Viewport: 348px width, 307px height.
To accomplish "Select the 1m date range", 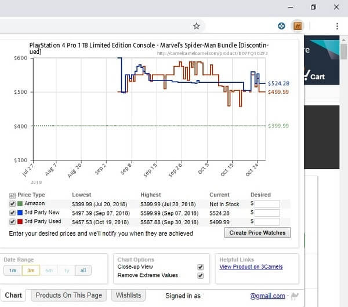I will pyautogui.click(x=13, y=271).
